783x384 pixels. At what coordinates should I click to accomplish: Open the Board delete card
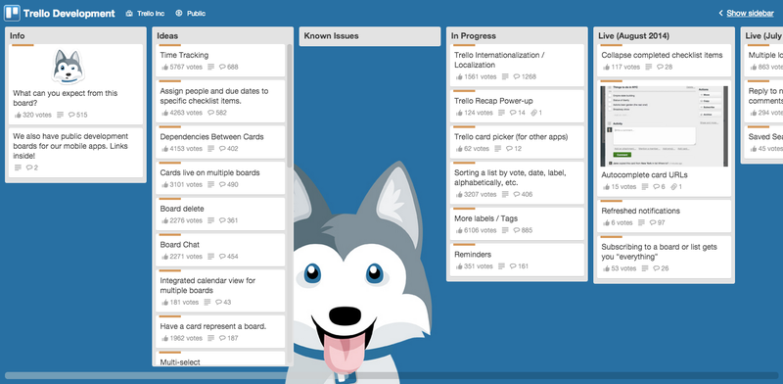(x=220, y=214)
